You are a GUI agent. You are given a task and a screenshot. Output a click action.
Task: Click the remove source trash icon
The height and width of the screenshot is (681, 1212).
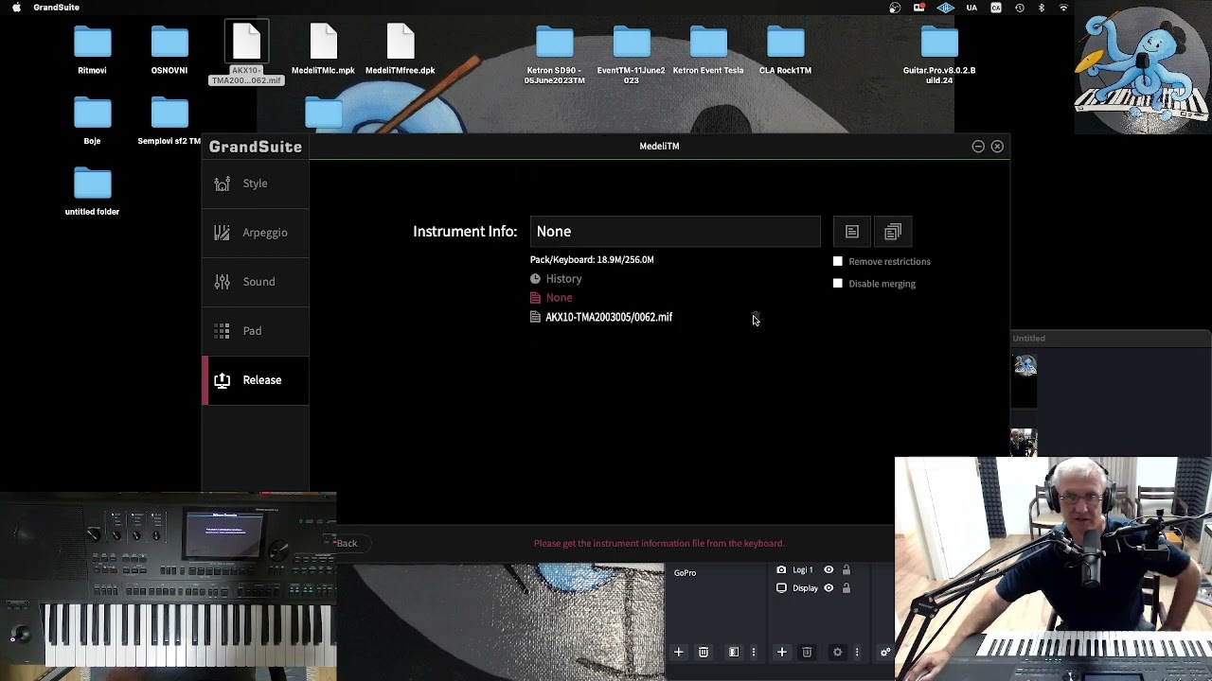[x=807, y=652]
